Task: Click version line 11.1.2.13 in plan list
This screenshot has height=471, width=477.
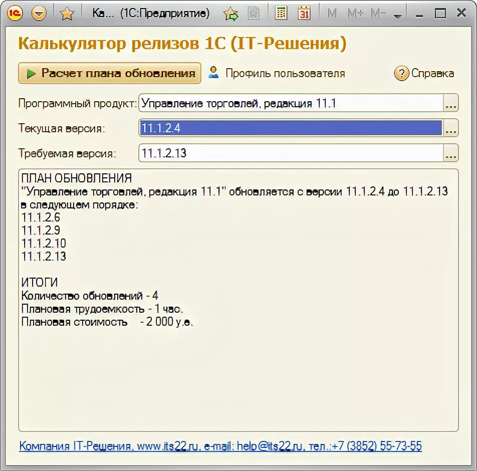Action: [44, 257]
